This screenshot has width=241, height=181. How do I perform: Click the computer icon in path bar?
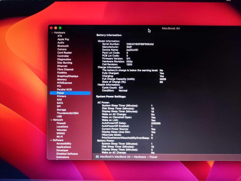(x=97, y=157)
